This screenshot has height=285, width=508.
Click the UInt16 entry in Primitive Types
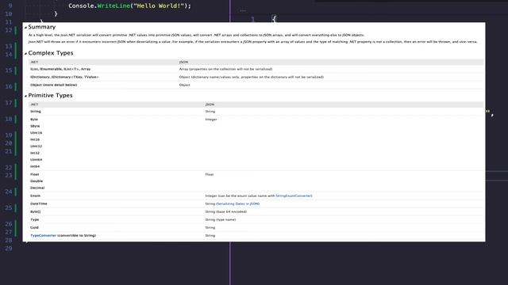[36, 133]
